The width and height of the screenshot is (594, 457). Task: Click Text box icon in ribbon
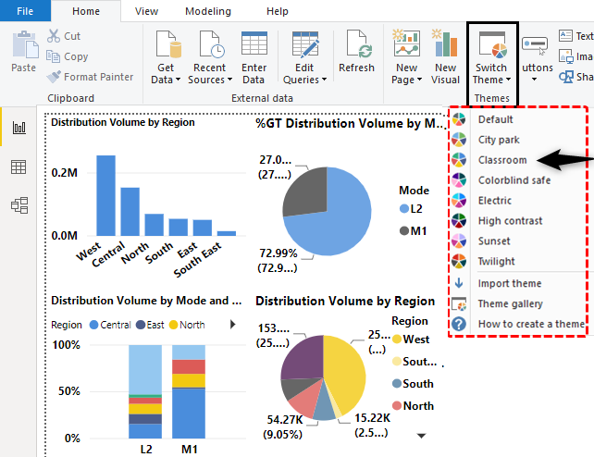click(565, 36)
